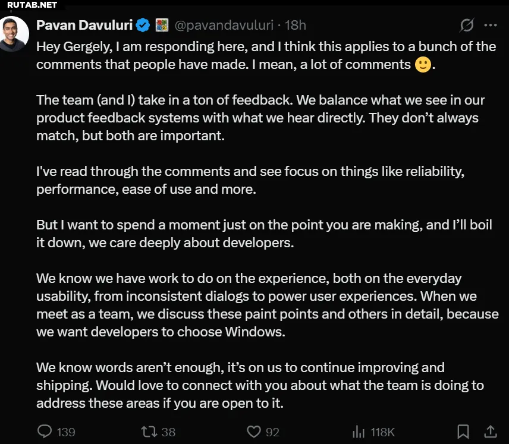This screenshot has height=444, width=509.
Task: Click the 139 replies count
Action: [x=65, y=432]
